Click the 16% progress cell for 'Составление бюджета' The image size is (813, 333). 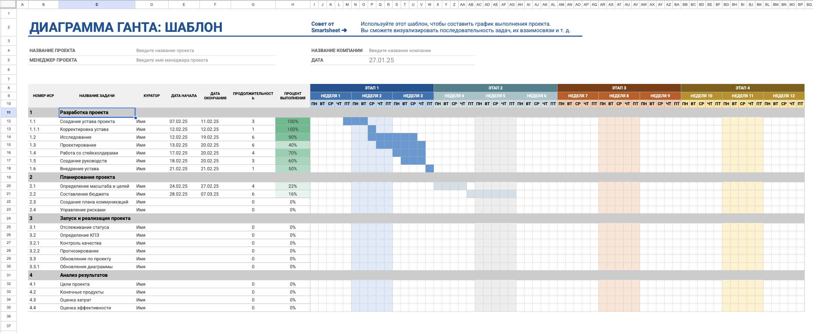(x=293, y=194)
